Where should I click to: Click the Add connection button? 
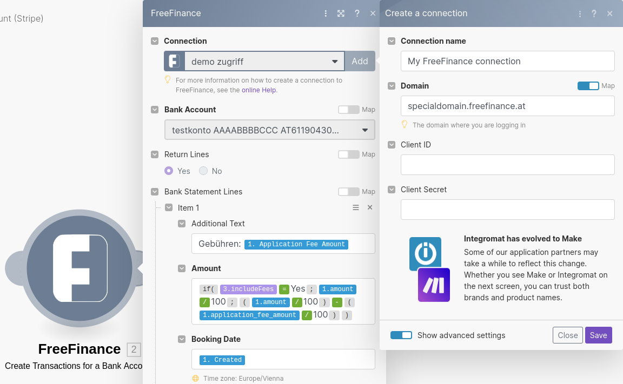pos(360,62)
